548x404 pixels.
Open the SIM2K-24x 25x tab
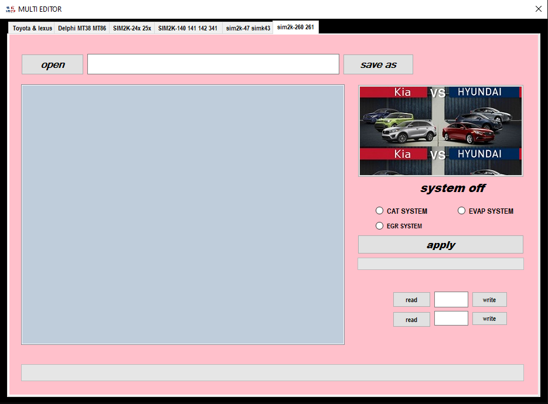tap(132, 28)
